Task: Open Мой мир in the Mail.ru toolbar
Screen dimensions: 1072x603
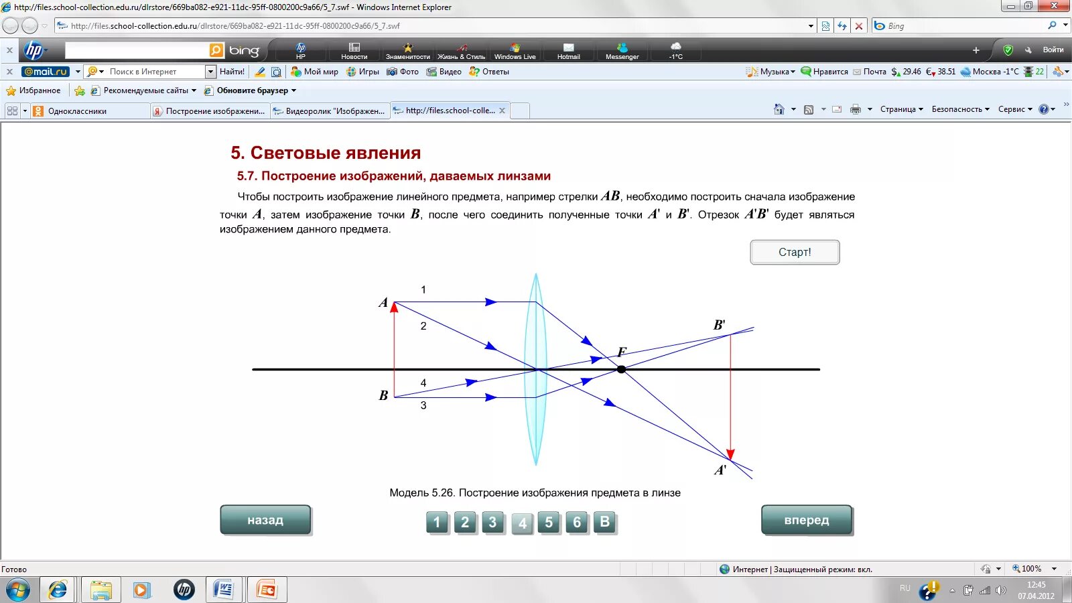Action: point(314,72)
